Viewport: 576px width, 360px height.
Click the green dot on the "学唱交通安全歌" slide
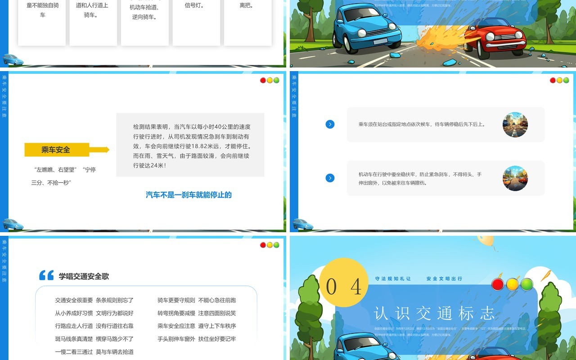pos(276,245)
